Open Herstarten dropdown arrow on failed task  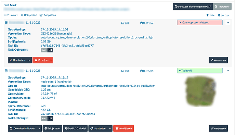pos(29,60)
